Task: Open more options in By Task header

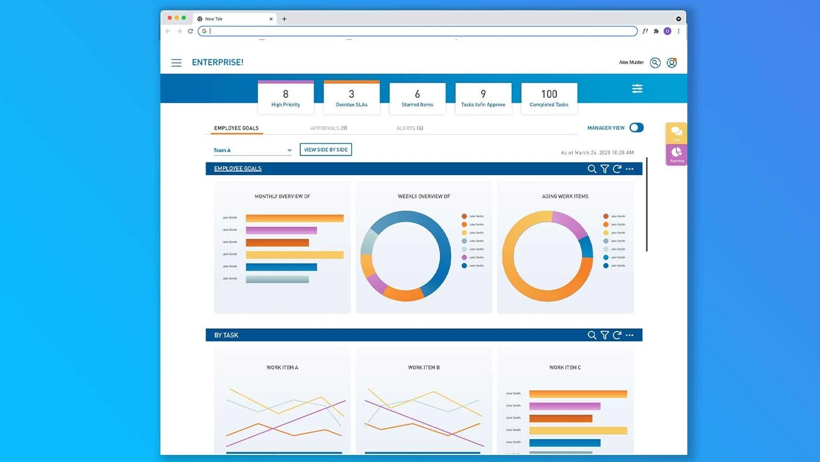Action: click(x=630, y=335)
